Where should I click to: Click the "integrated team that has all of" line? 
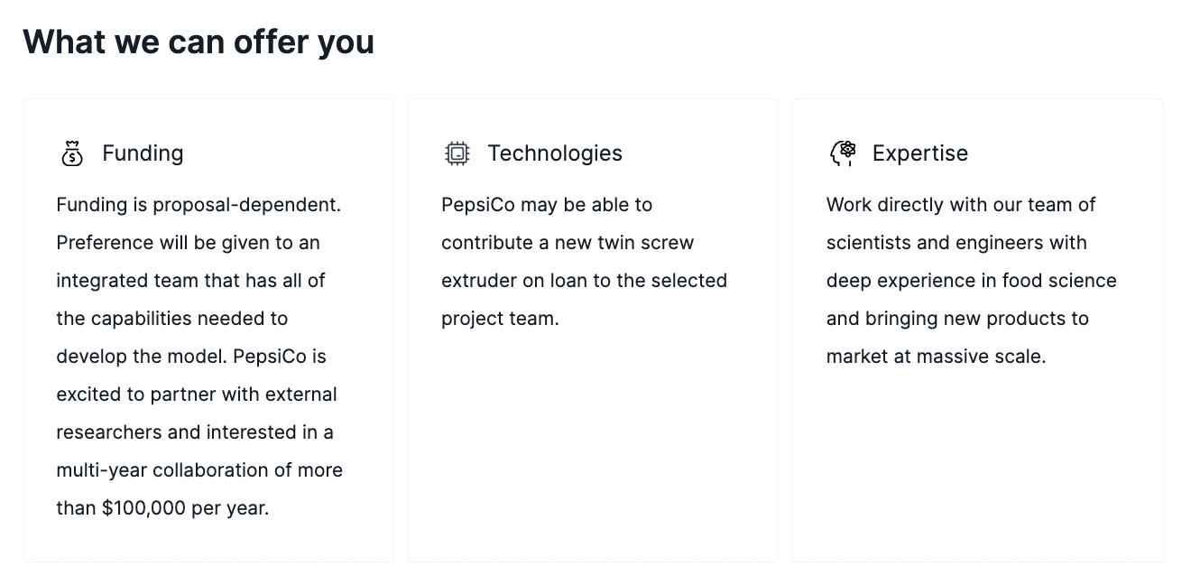coord(190,281)
